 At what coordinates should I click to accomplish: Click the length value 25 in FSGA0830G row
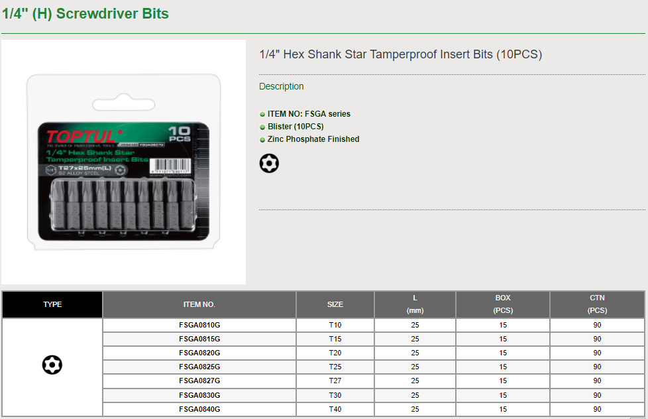[x=415, y=395]
